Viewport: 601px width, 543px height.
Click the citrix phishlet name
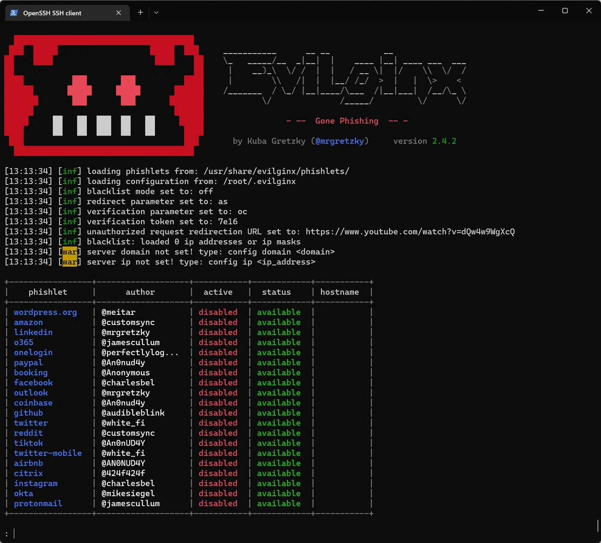(28, 474)
